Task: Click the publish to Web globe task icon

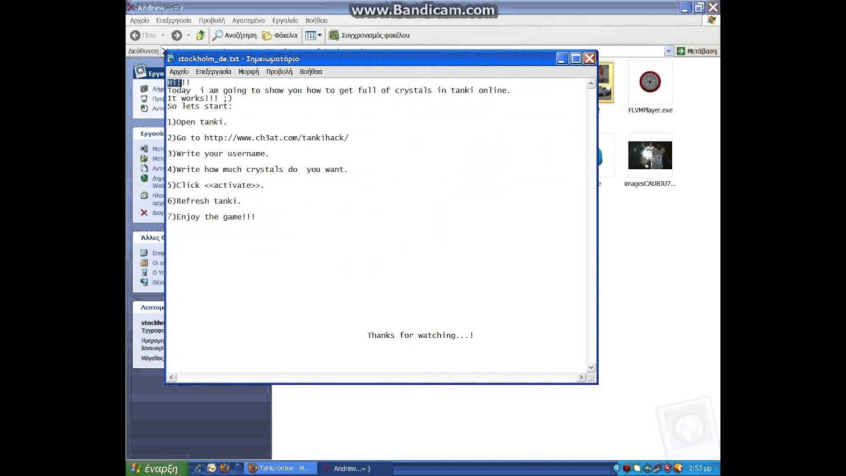Action: pyautogui.click(x=144, y=178)
